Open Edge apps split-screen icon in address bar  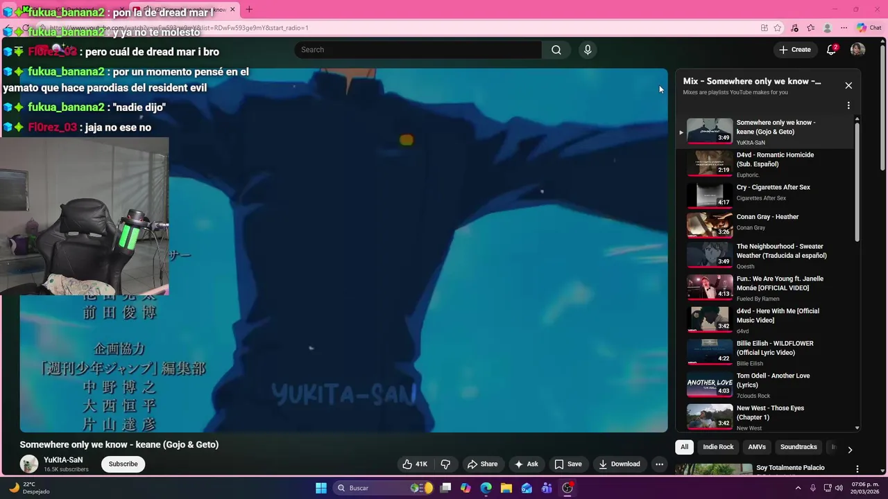point(765,28)
